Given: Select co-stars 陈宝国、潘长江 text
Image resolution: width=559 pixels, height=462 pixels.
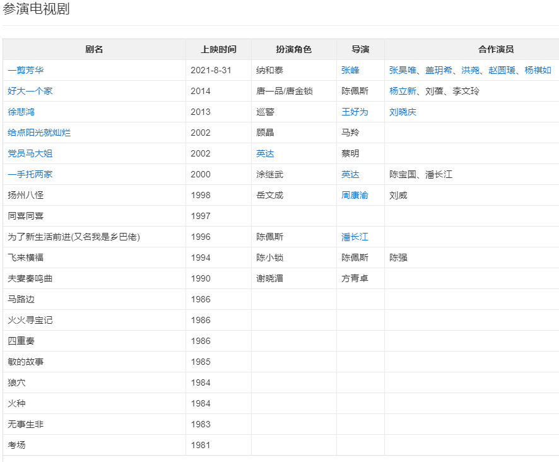Looking at the screenshot, I should 421,174.
